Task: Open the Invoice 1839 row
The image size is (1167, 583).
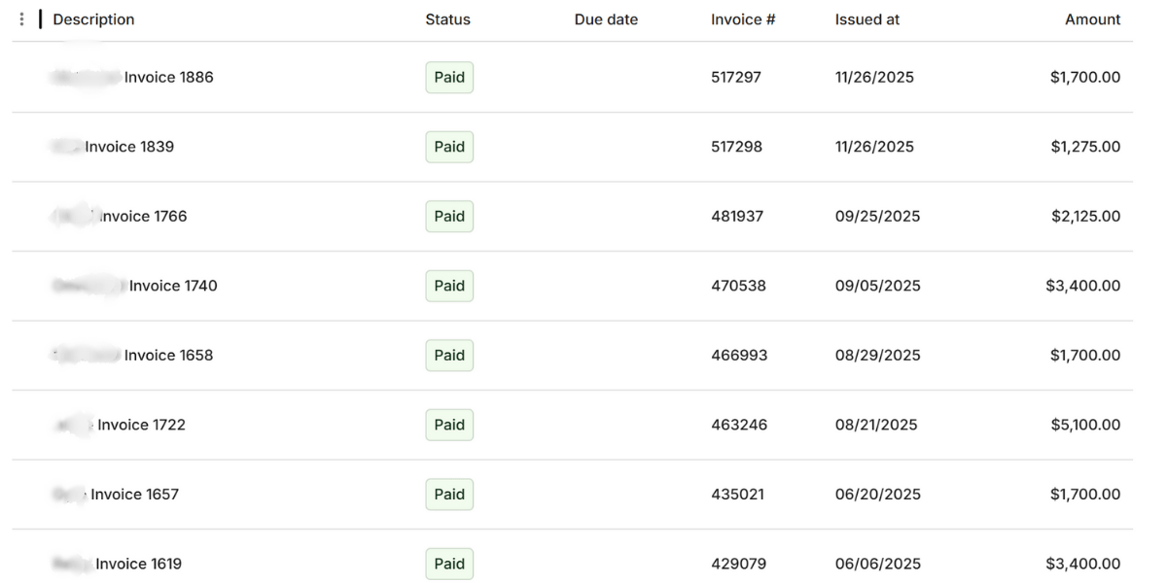Action: click(x=129, y=147)
